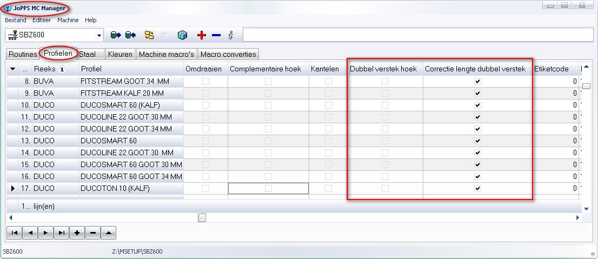Screen dimensions: 598x259
Task: Click the Z:\MSETUP\SBZ600 path in status bar
Action: (137, 252)
